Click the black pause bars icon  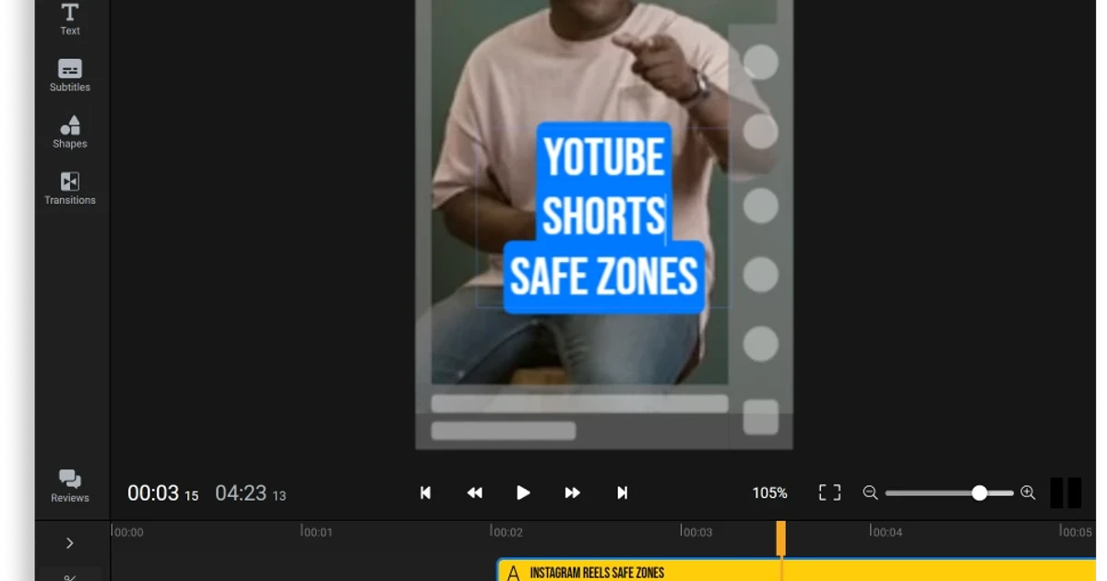(1065, 492)
